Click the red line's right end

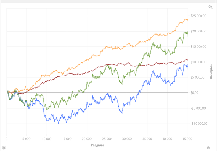pyautogui.click(x=188, y=60)
